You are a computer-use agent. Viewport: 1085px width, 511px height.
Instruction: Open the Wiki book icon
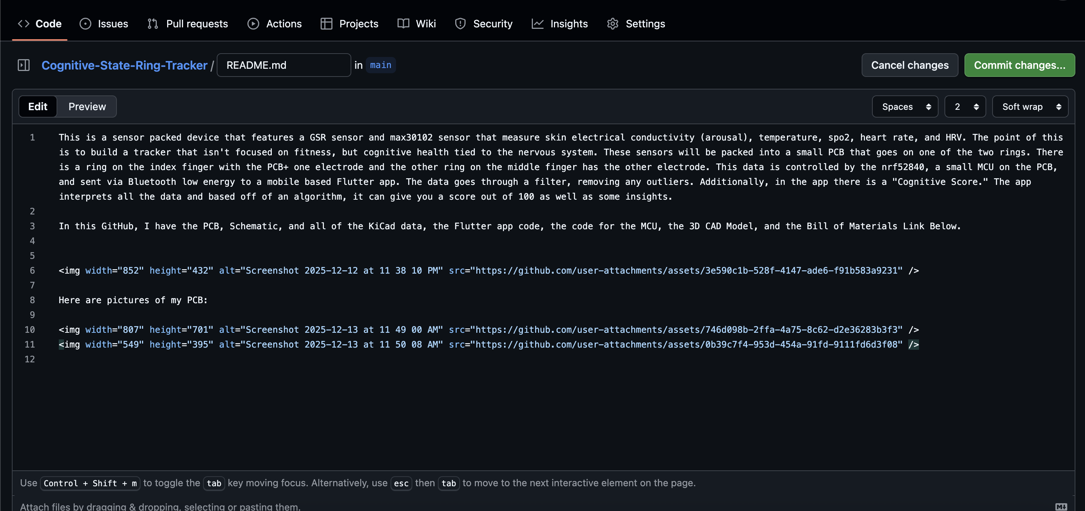click(403, 24)
